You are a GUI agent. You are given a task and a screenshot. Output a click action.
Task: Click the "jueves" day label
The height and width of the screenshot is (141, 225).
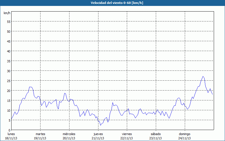tap(98, 134)
